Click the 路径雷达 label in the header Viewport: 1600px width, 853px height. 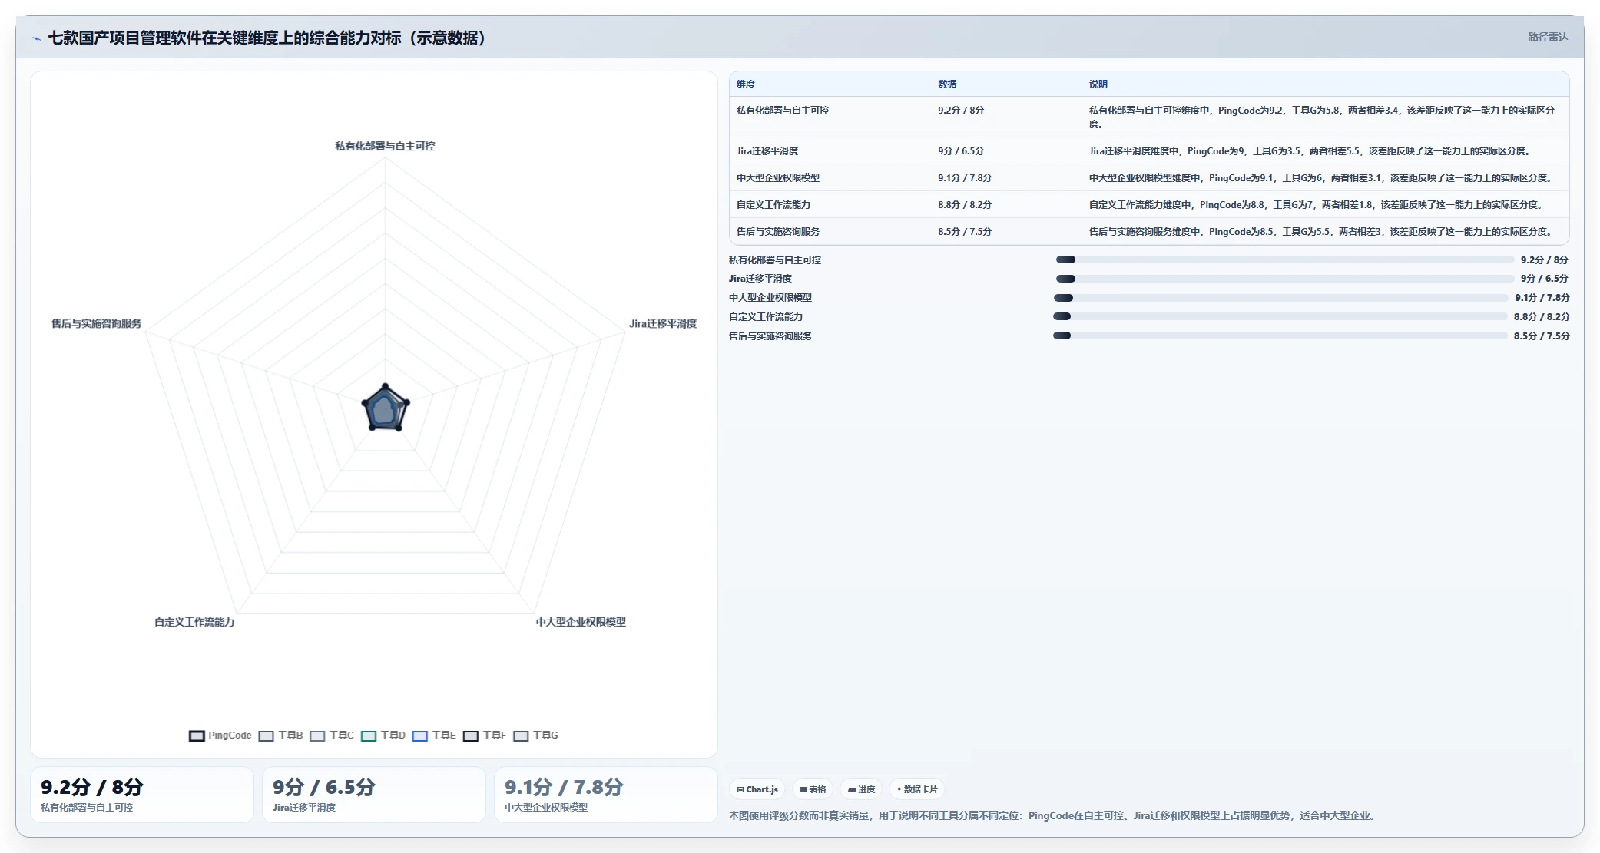pos(1548,37)
